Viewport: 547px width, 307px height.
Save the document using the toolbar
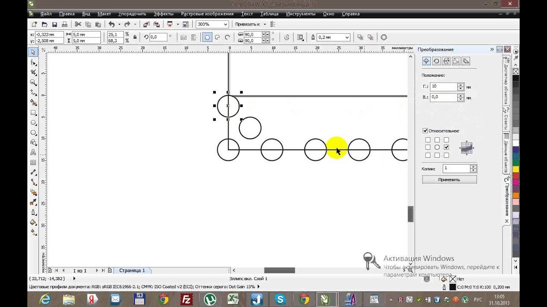coord(54,24)
